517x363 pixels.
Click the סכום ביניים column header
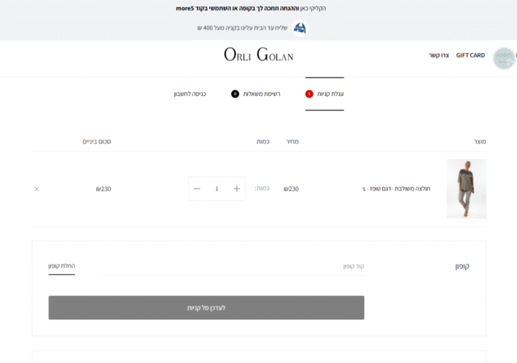click(x=97, y=142)
